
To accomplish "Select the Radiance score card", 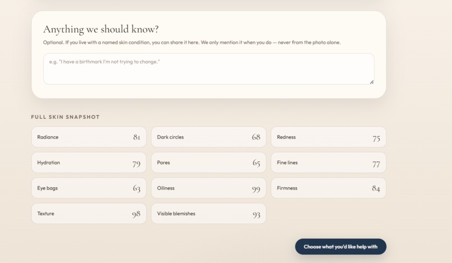I will [89, 137].
